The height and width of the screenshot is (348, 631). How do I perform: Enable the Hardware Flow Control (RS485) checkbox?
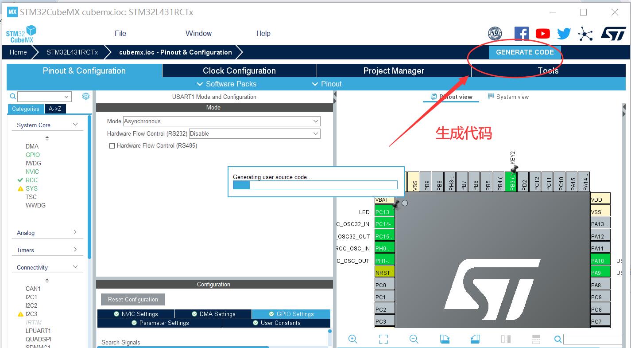tap(112, 146)
